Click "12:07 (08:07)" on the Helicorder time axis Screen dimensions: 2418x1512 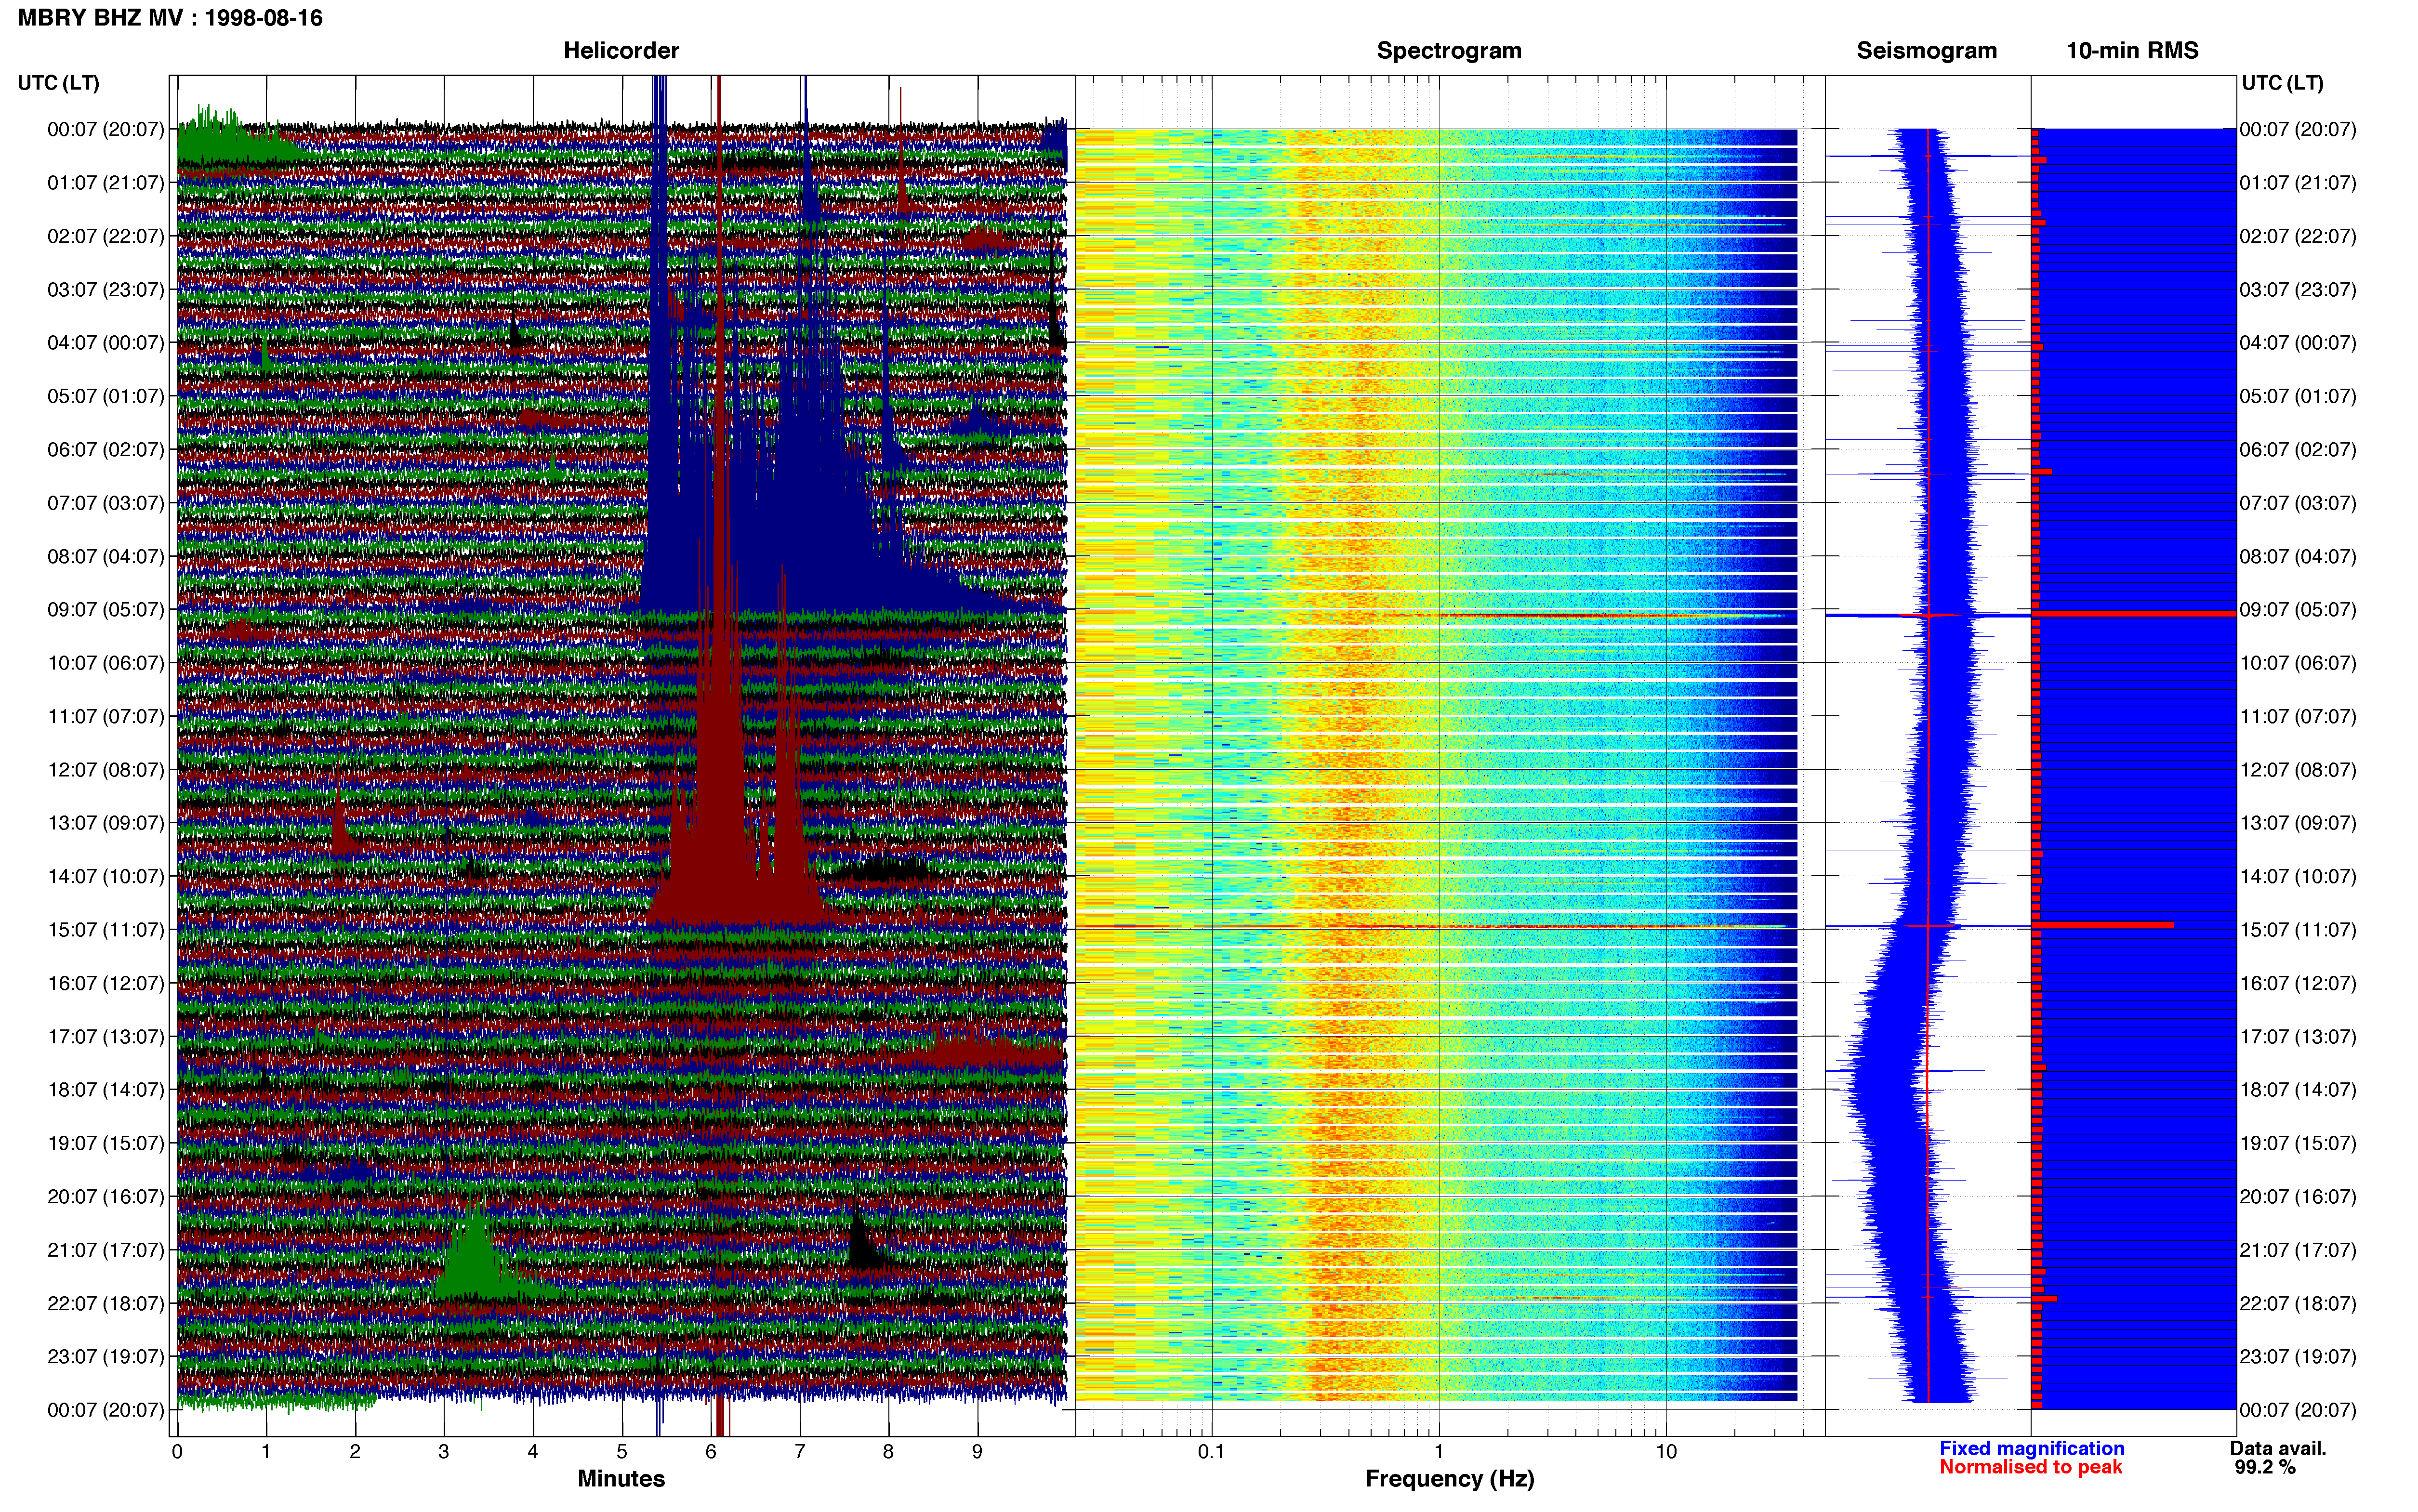105,770
